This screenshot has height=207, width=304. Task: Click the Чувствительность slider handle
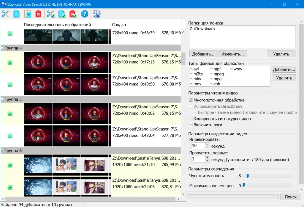[247, 176]
